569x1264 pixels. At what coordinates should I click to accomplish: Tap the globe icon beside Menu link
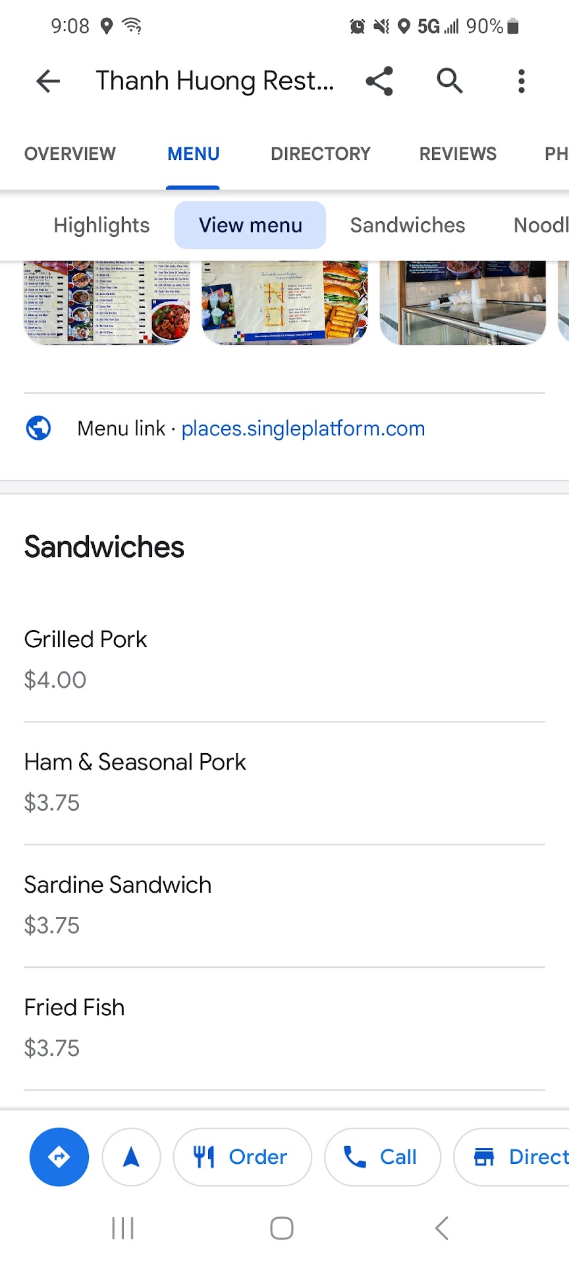[39, 429]
